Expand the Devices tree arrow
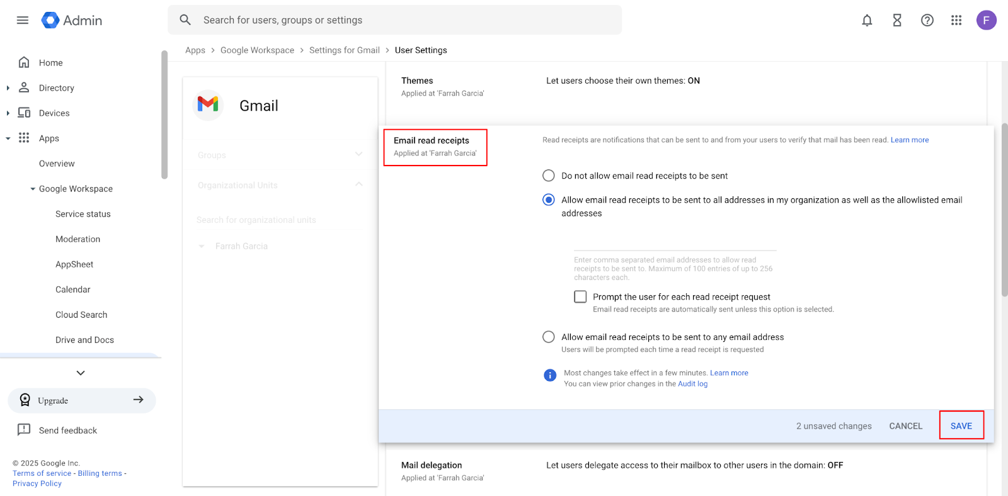This screenshot has width=1008, height=496. point(8,113)
